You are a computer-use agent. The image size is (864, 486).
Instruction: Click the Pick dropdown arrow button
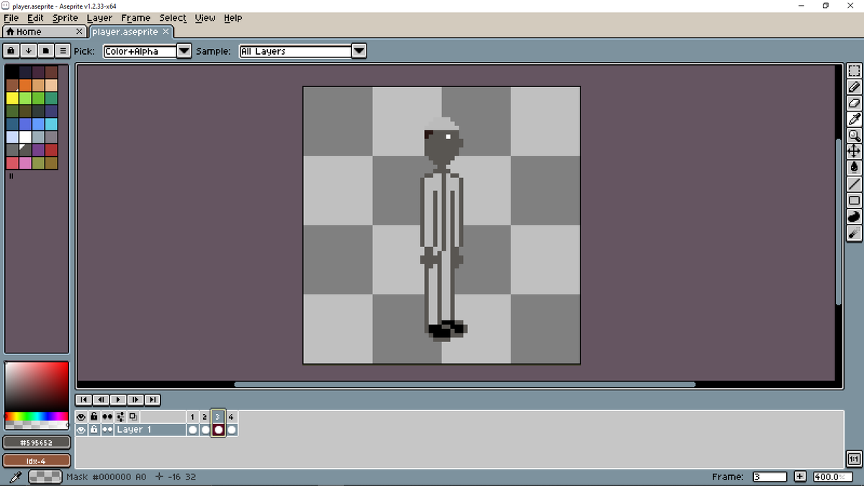click(184, 51)
